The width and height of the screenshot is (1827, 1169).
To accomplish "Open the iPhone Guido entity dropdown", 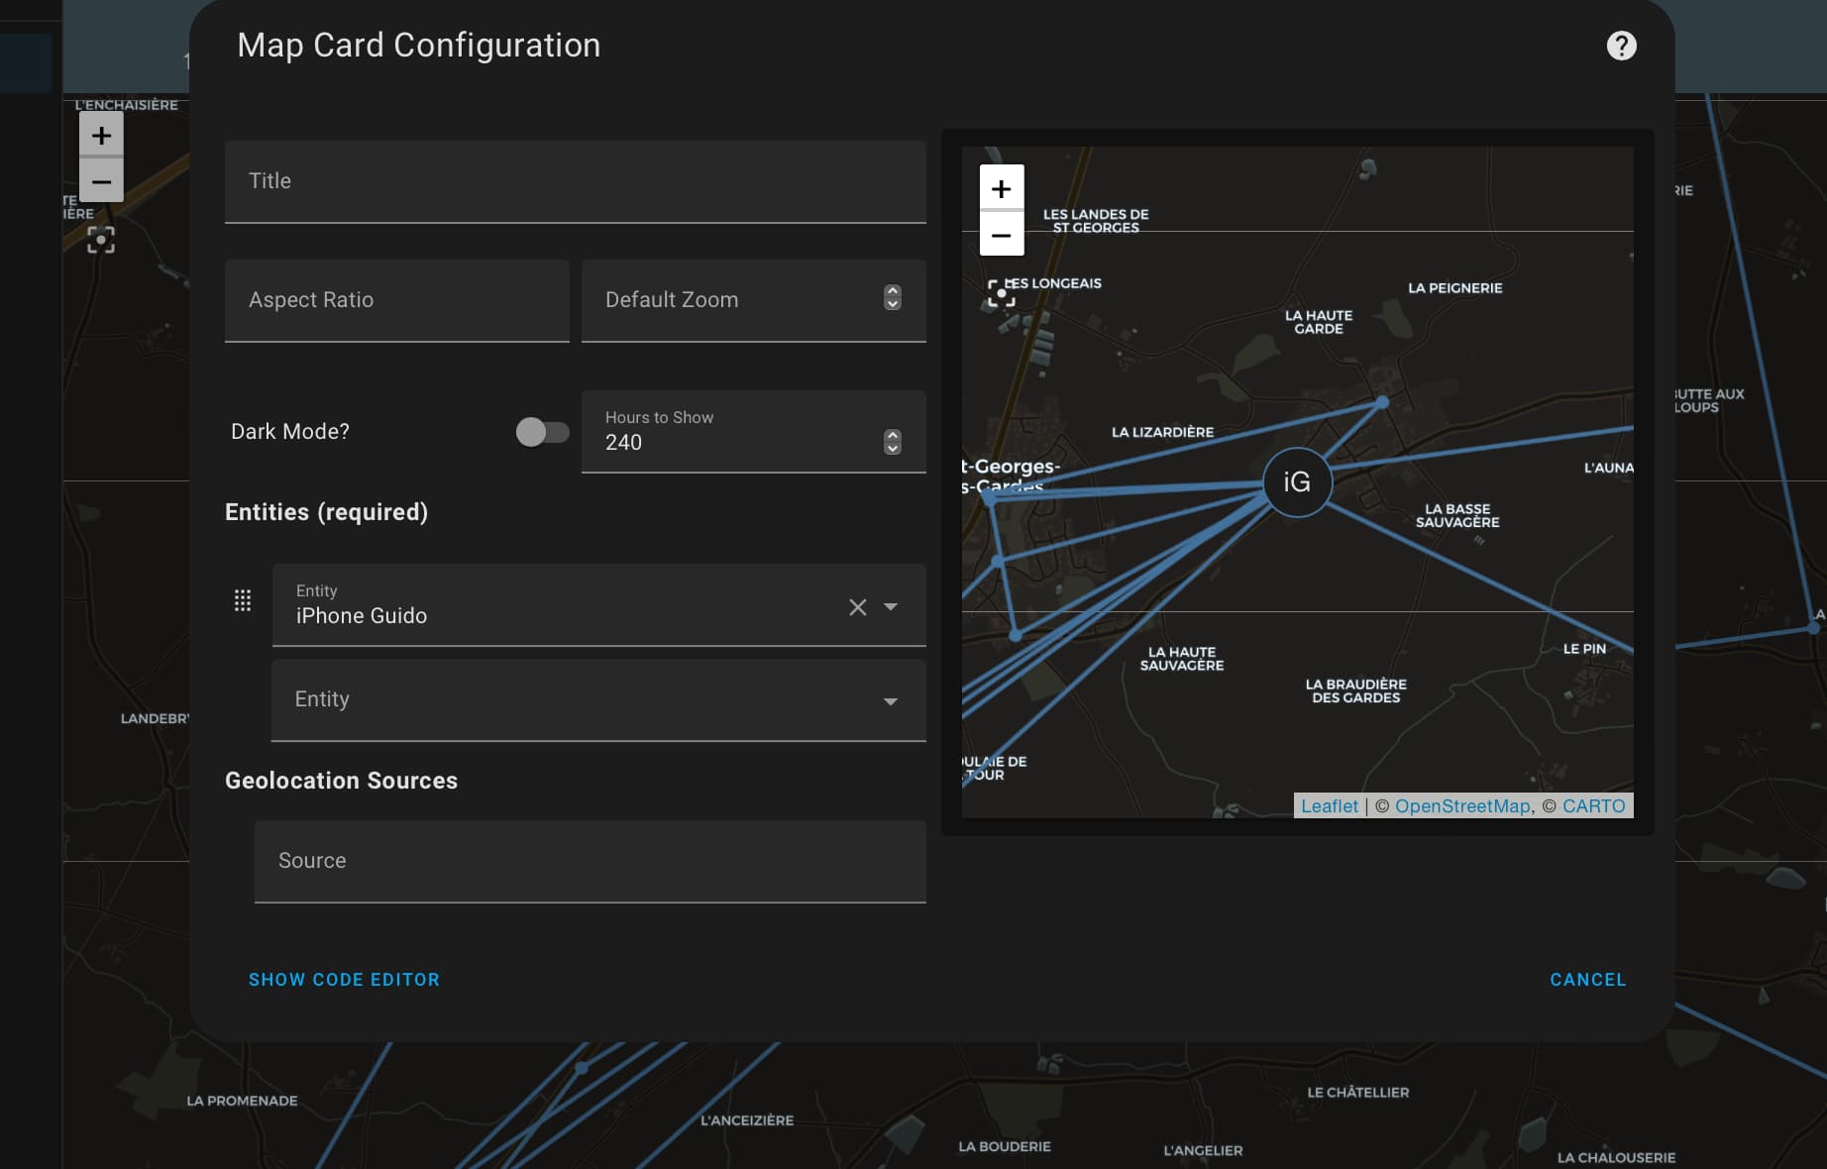I will (x=890, y=606).
